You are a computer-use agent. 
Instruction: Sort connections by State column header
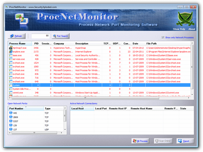click(x=186, y=109)
